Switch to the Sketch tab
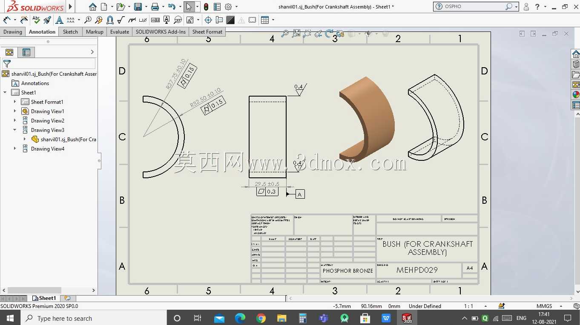Screen dimensions: 580x325 tap(70, 32)
